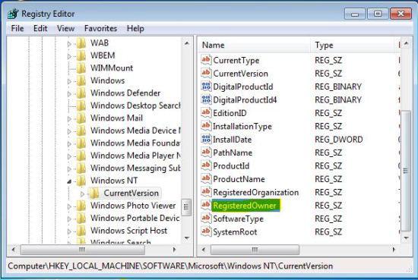The image size is (418, 280).
Task: Click the values pane horizontal scrollbar thumb
Action: (255, 250)
